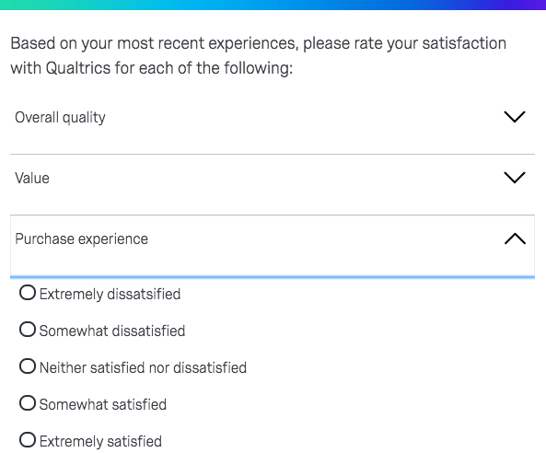The width and height of the screenshot is (546, 453).
Task: Select the Extremely dissatsified radio circle
Action: click(28, 293)
